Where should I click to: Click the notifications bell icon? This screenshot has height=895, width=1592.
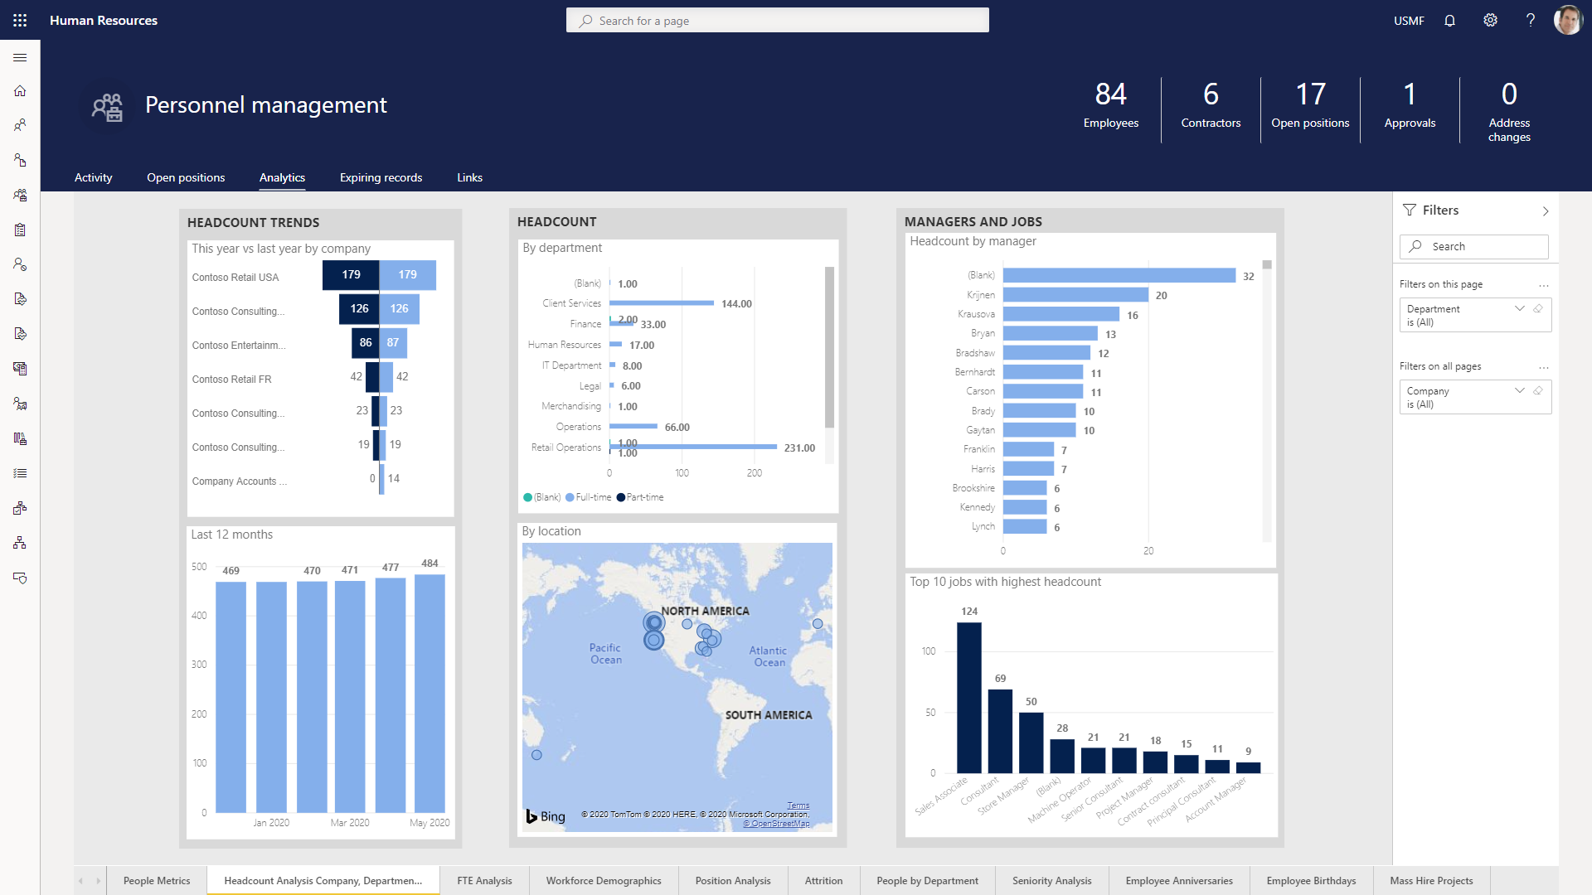pos(1449,20)
